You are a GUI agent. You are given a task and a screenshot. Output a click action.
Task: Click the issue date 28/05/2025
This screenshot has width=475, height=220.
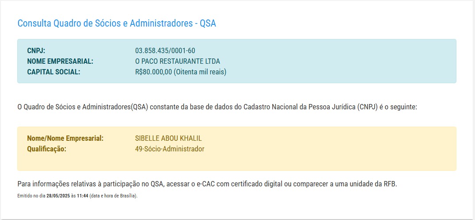pos(58,196)
